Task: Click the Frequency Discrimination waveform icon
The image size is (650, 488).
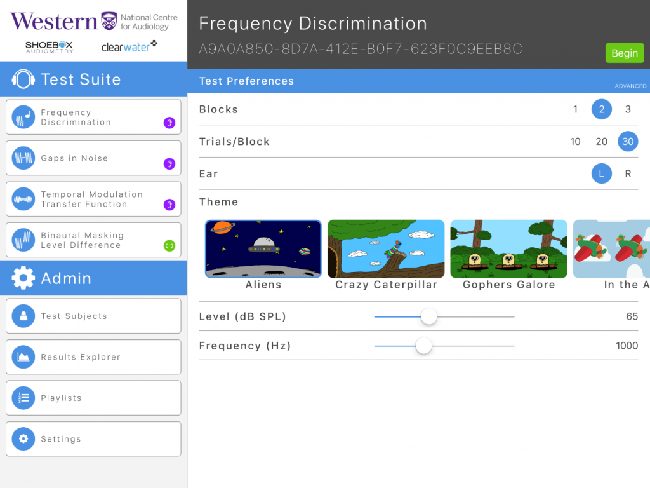Action: pos(23,118)
